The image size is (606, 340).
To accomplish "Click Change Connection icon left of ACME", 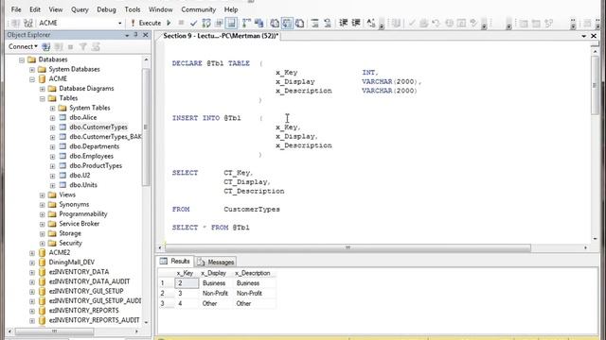I will (x=27, y=23).
